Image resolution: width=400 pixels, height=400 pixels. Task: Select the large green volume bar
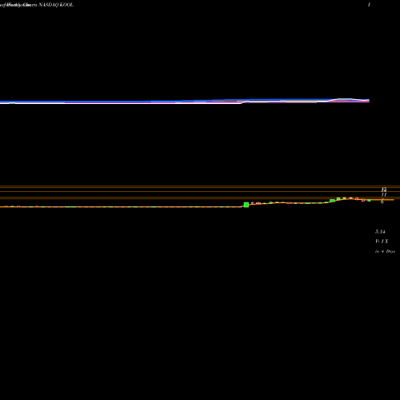tap(246, 205)
